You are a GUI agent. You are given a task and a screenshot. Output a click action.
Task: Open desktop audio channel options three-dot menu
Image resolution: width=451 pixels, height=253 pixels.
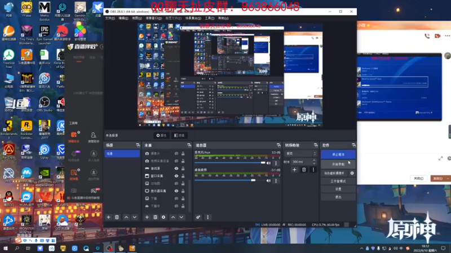coord(276,181)
